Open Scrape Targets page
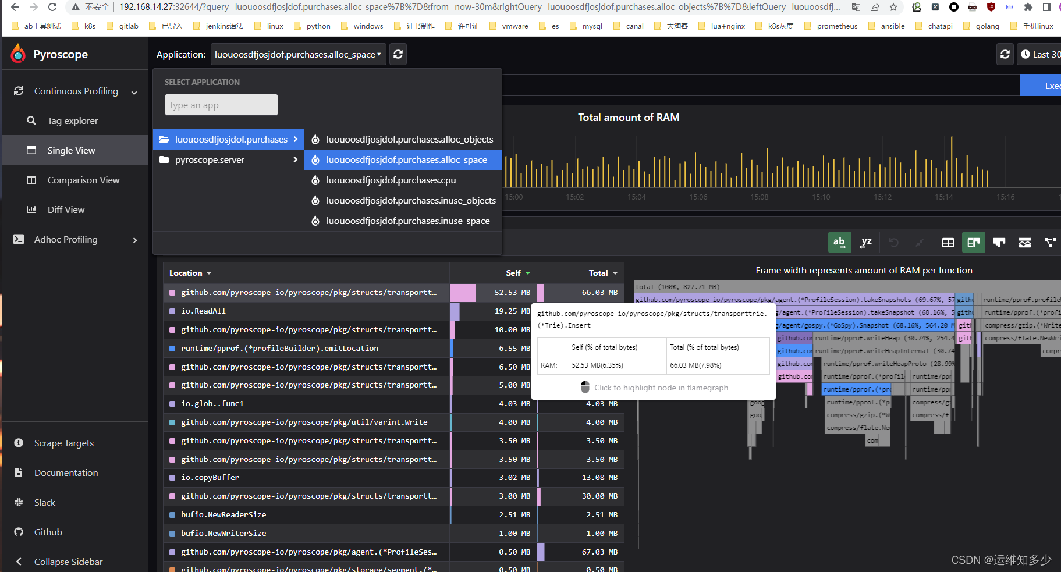1061x572 pixels. [75, 443]
